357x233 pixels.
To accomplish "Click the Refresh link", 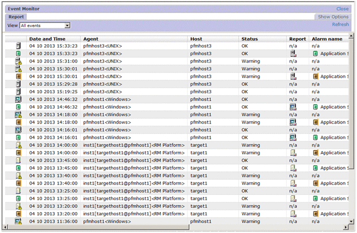I will pos(340,24).
